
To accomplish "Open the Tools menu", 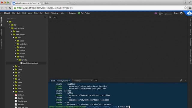I will [47, 13].
